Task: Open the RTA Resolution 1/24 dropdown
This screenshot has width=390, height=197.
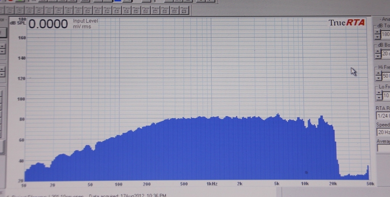Action: pos(383,116)
